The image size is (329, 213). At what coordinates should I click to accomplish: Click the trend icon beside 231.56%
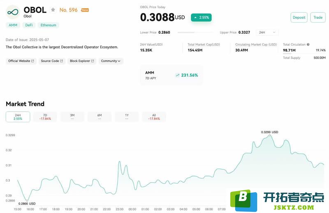click(178, 75)
